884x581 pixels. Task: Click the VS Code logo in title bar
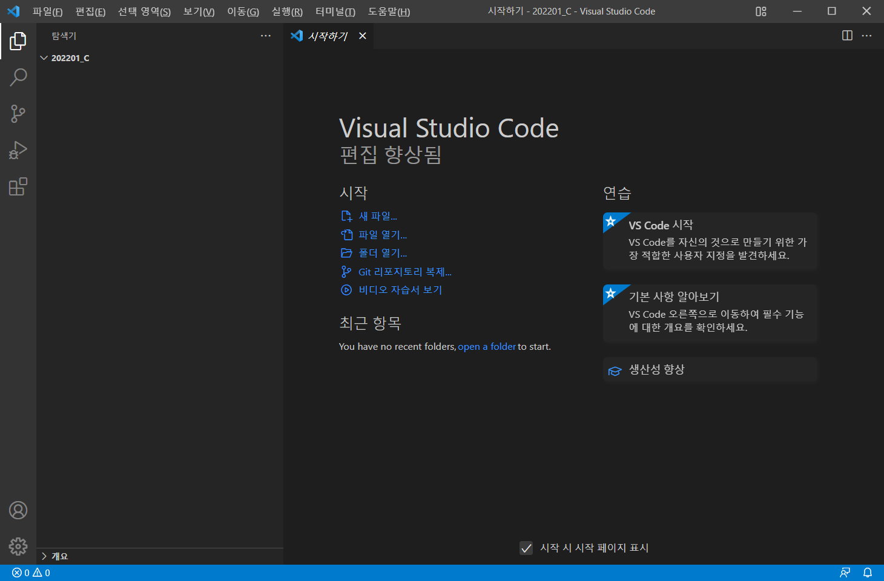point(13,11)
